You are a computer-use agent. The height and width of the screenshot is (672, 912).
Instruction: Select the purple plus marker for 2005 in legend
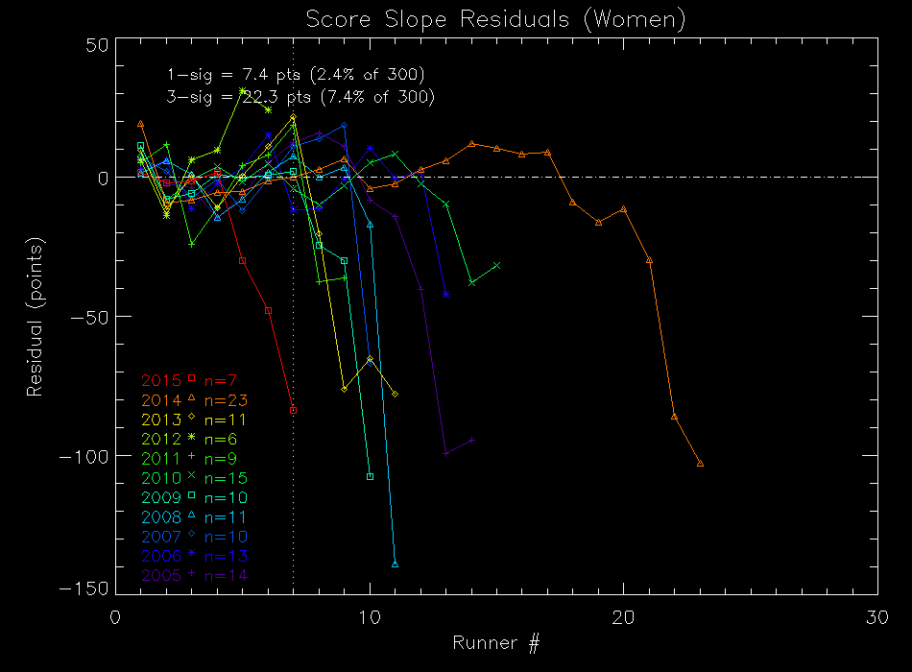point(191,575)
